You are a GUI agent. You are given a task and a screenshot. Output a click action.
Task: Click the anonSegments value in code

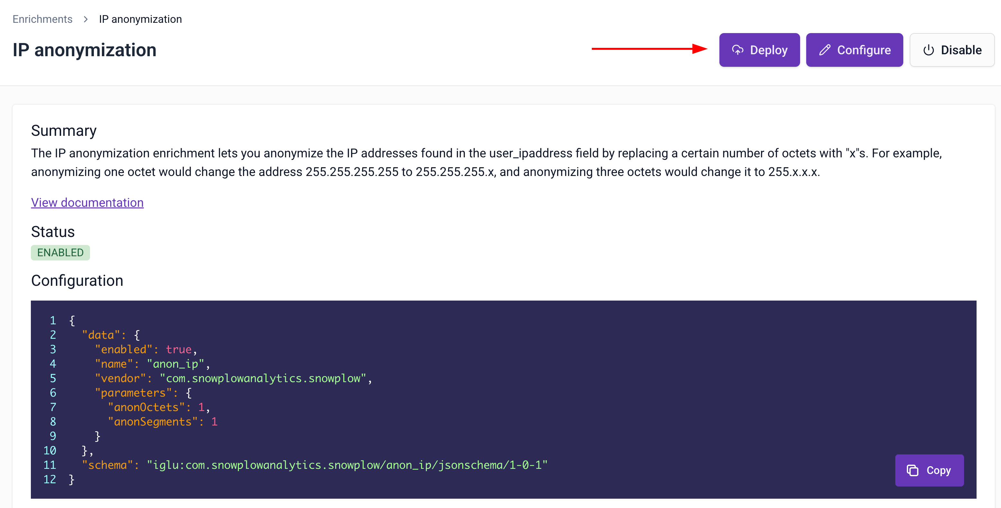pos(214,422)
